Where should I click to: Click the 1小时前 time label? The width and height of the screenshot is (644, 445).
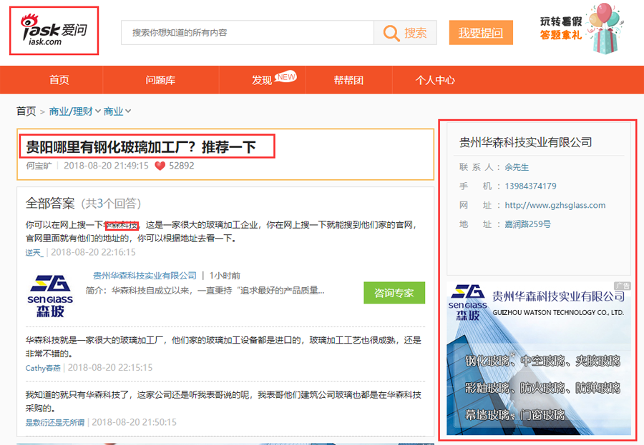tap(225, 276)
